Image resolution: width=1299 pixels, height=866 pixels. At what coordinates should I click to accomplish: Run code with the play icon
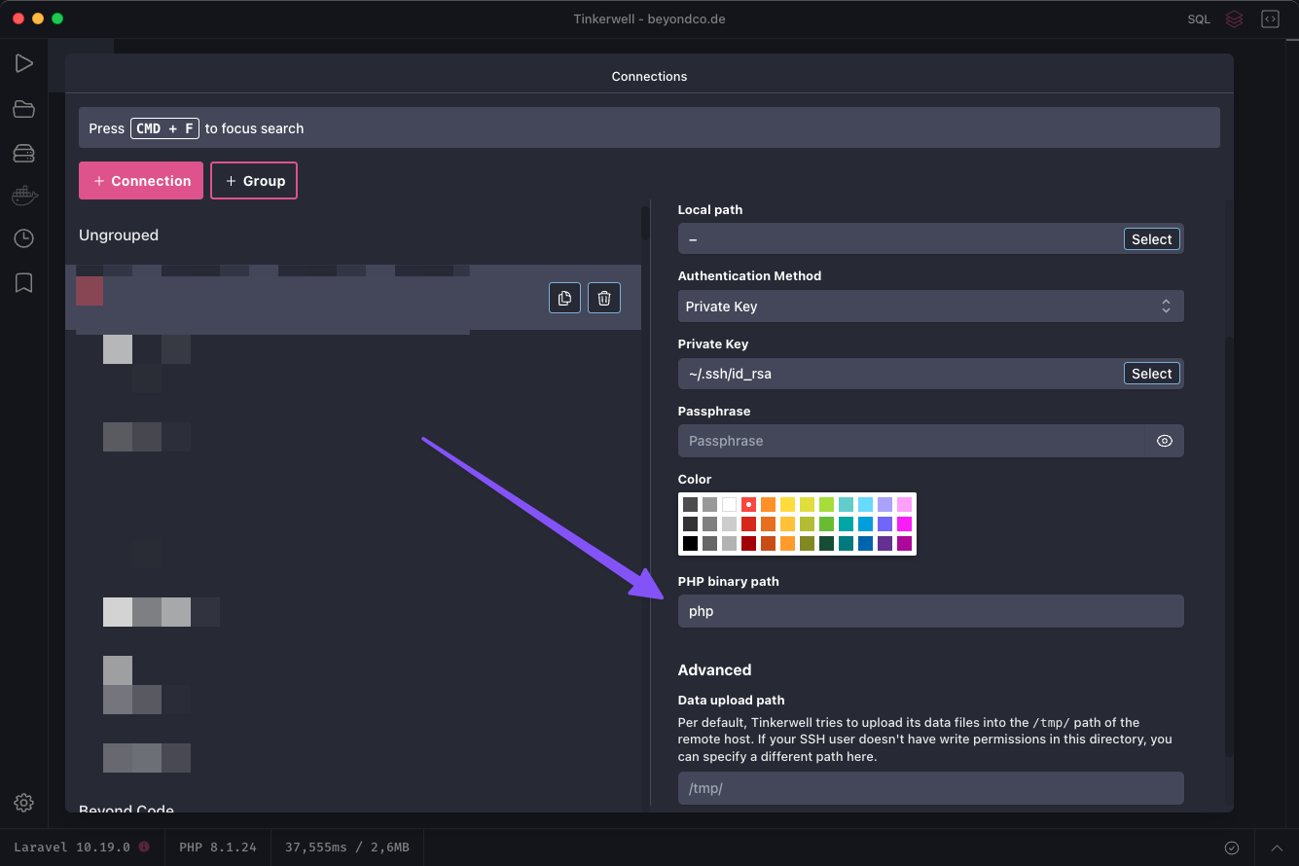pos(23,63)
